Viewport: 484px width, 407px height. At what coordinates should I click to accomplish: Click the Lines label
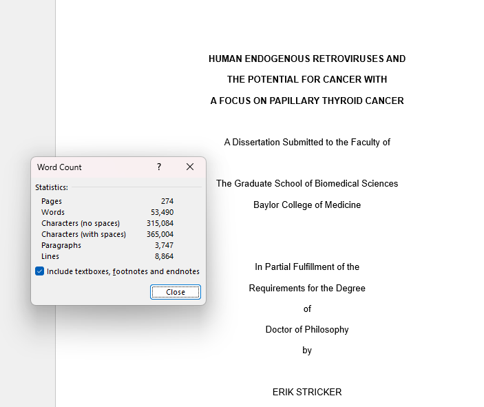pyautogui.click(x=50, y=257)
